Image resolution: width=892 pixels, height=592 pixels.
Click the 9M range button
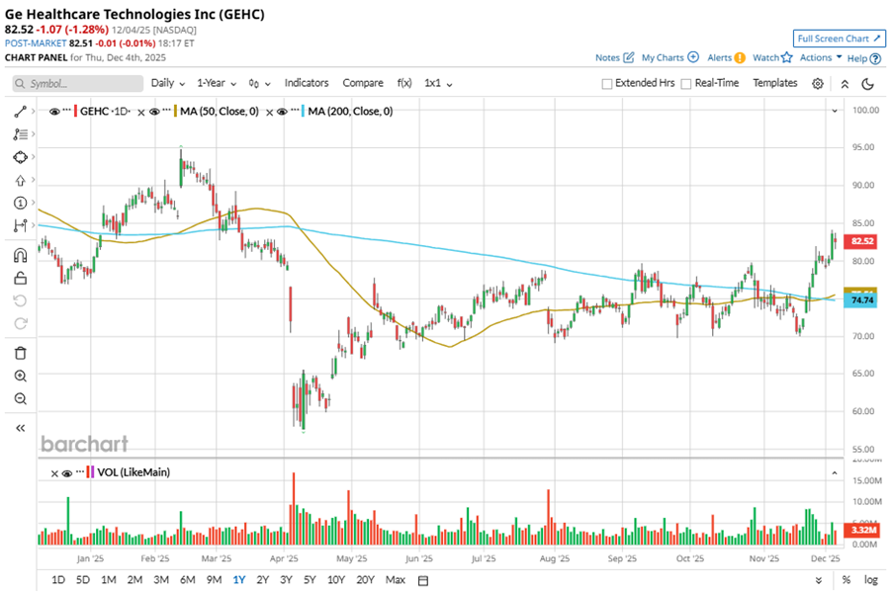(x=214, y=580)
